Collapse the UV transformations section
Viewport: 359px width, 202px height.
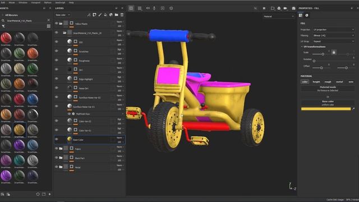pos(302,47)
